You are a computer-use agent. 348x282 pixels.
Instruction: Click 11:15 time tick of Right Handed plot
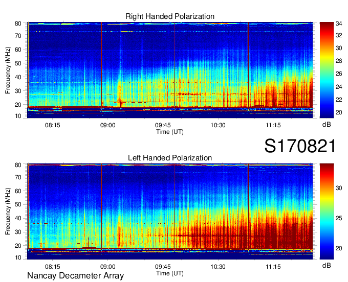(273, 125)
